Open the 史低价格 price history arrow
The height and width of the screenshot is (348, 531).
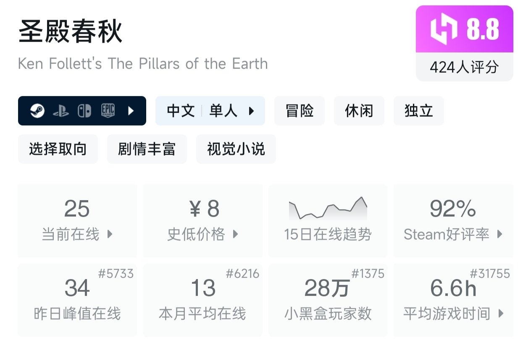(235, 234)
